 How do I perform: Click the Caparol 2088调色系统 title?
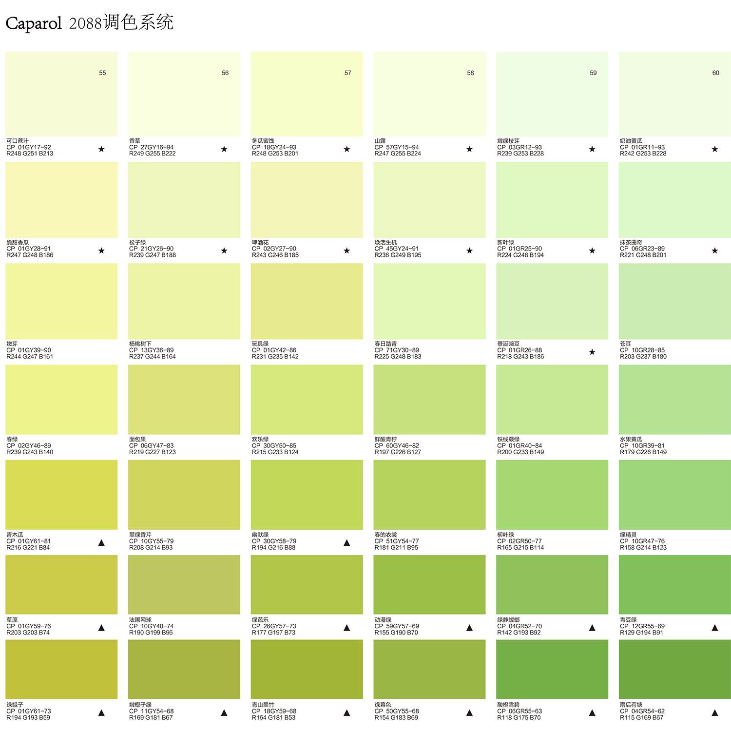tap(90, 23)
